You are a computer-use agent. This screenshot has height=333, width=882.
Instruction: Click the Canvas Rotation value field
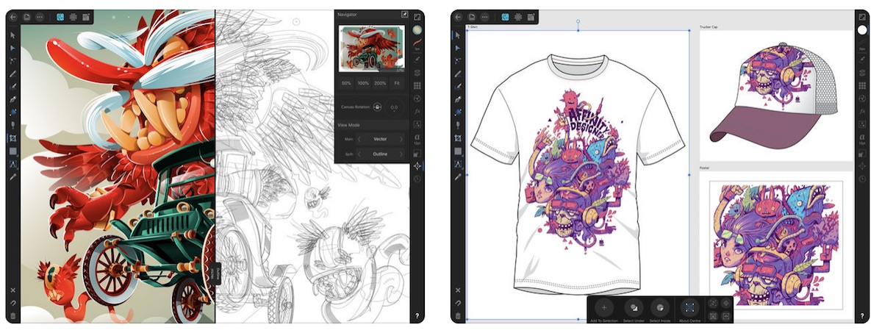pyautogui.click(x=394, y=107)
